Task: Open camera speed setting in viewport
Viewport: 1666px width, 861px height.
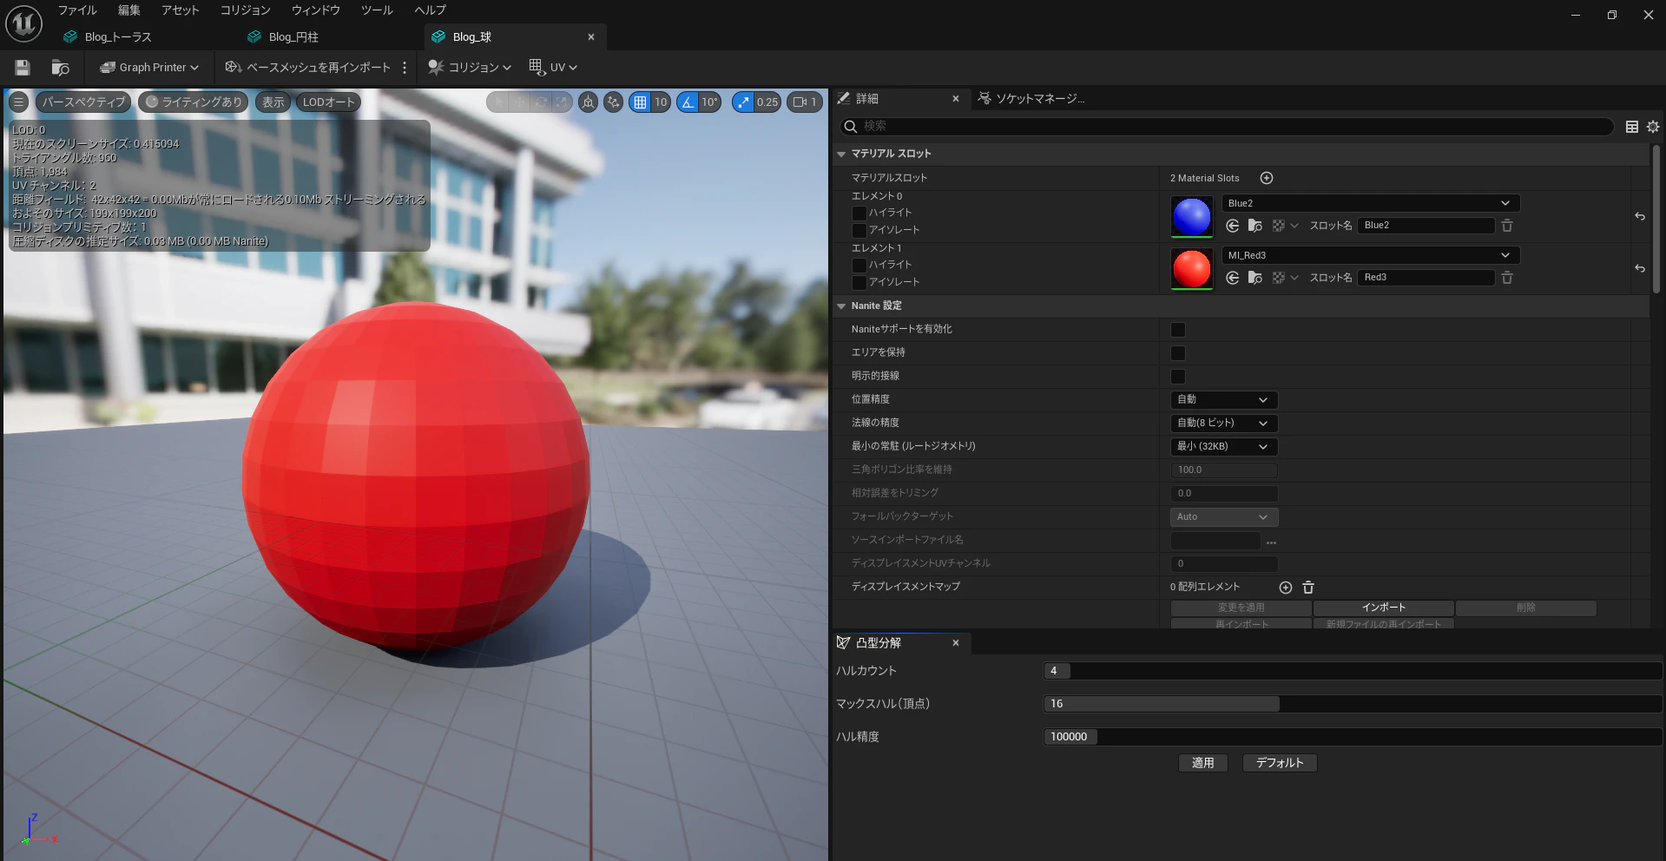Action: tap(804, 102)
